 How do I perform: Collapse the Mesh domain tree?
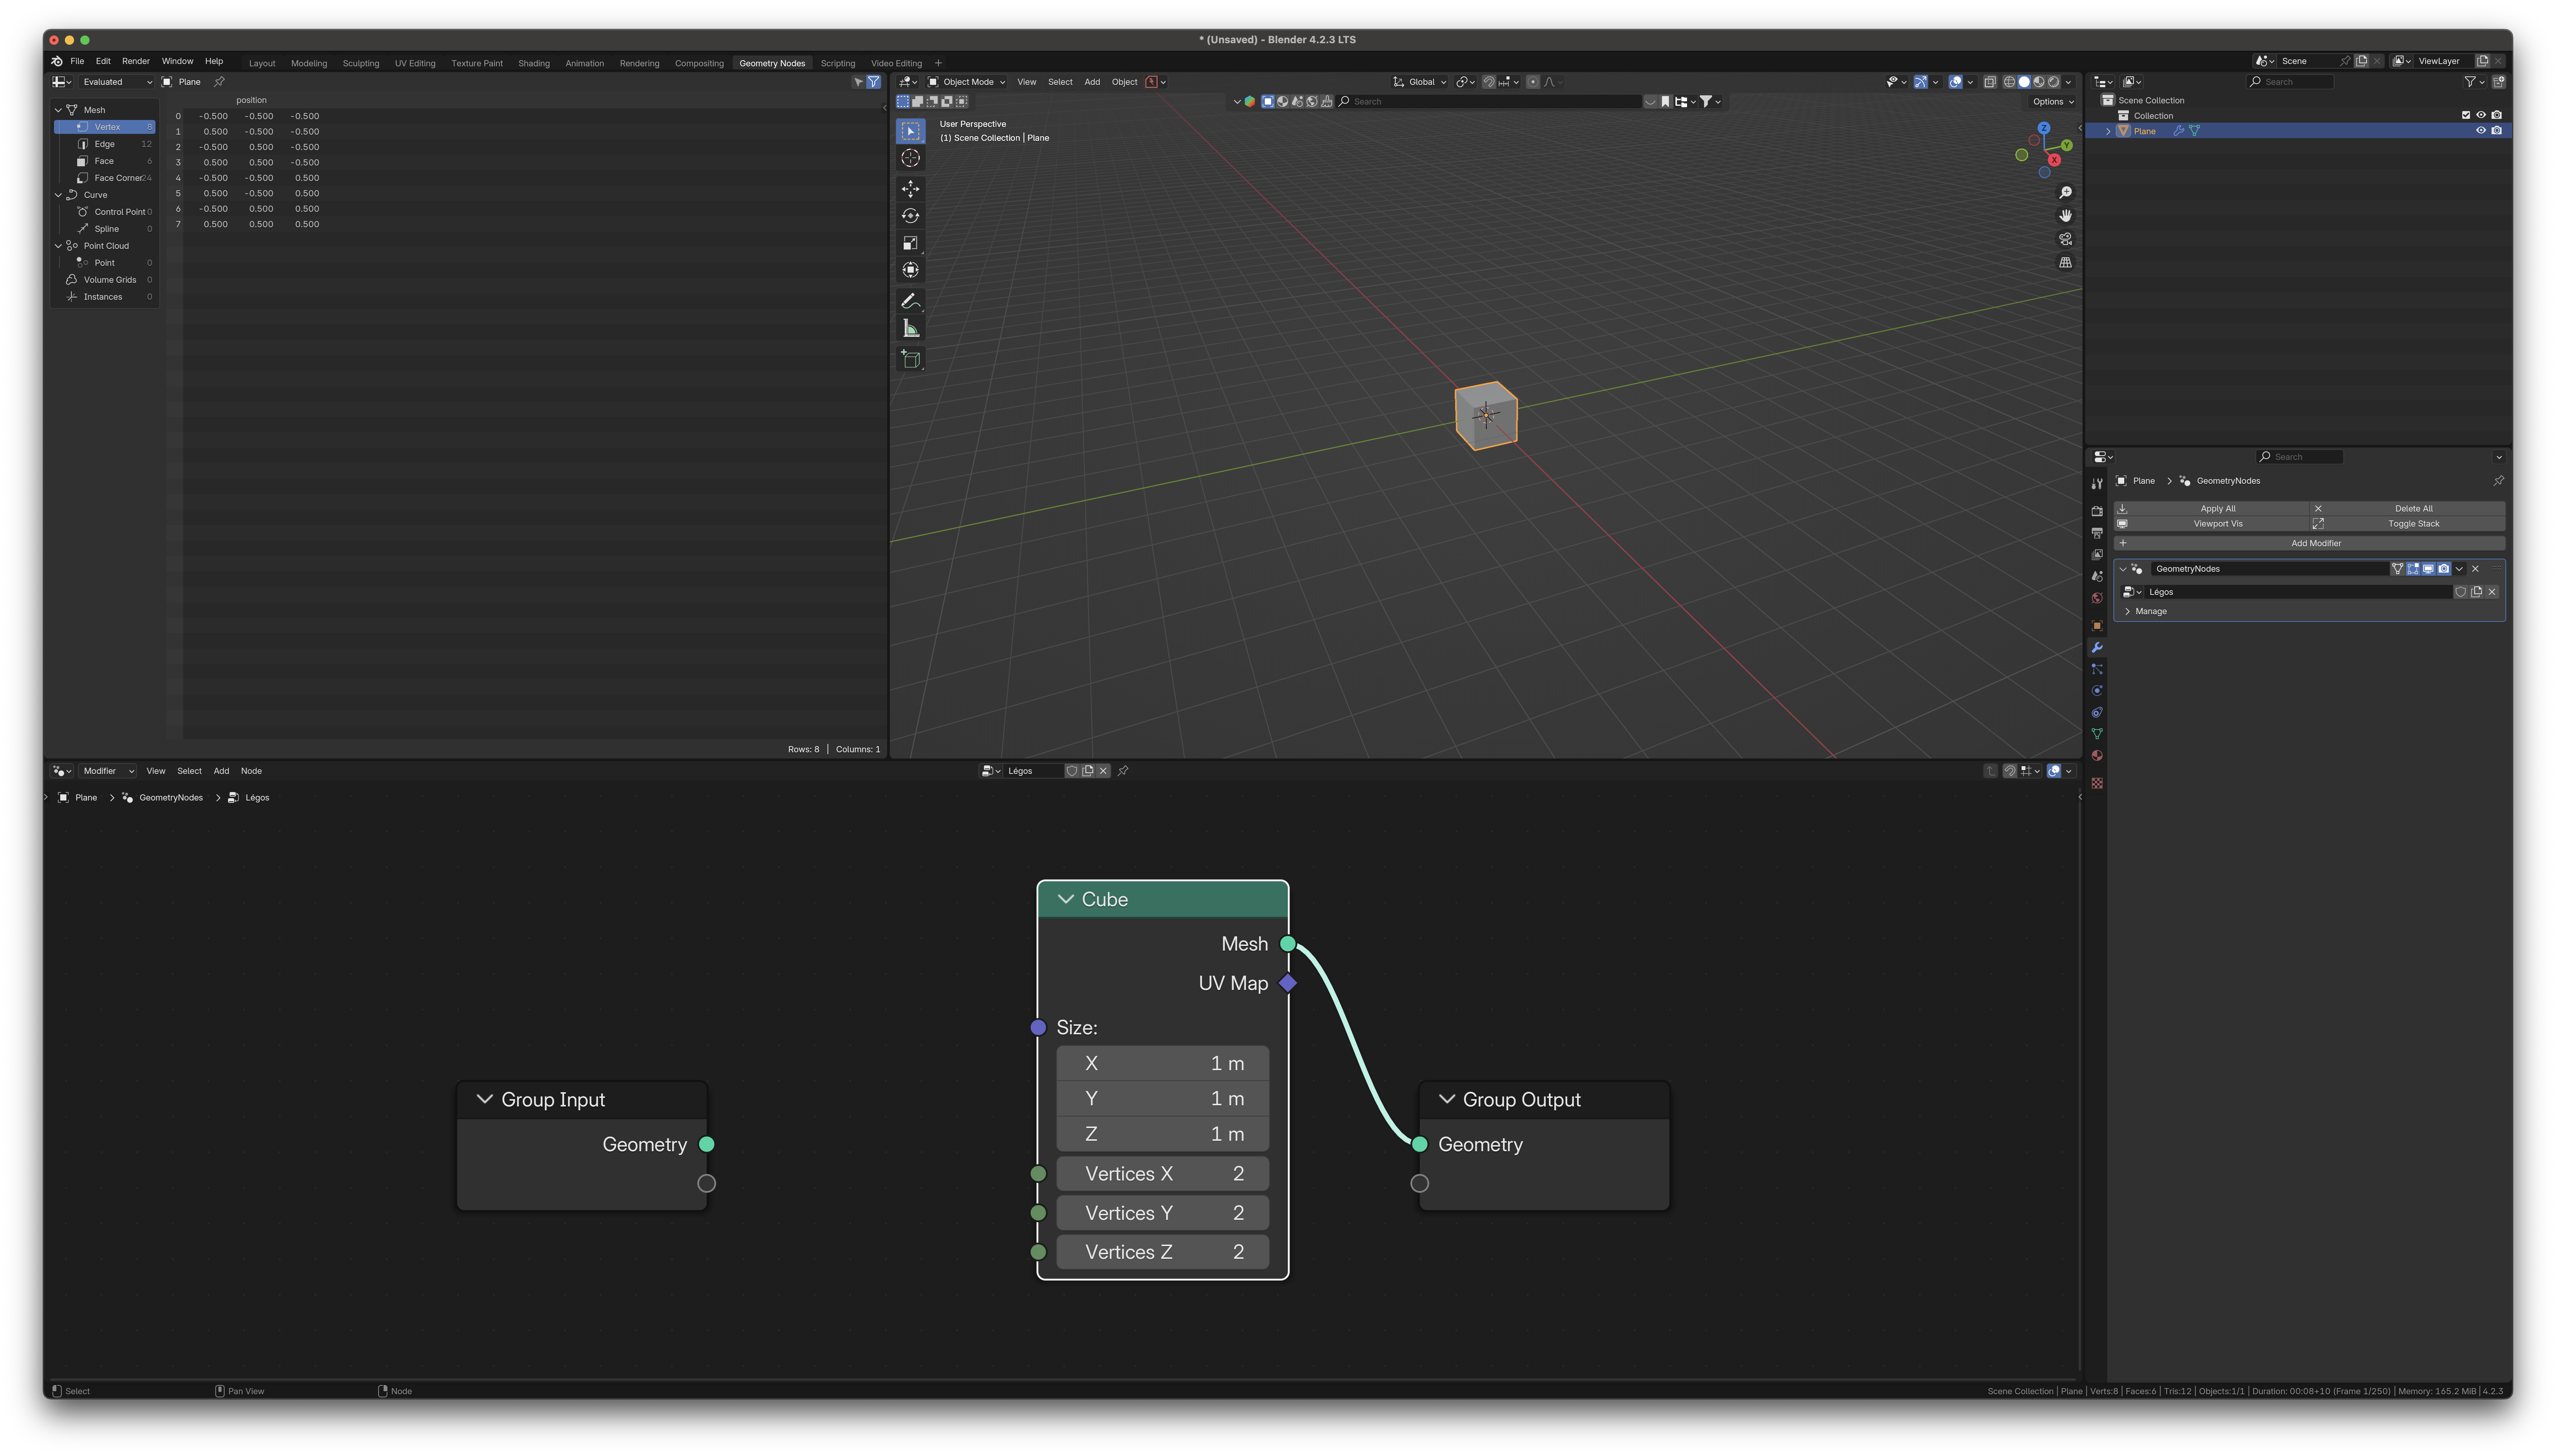click(58, 110)
